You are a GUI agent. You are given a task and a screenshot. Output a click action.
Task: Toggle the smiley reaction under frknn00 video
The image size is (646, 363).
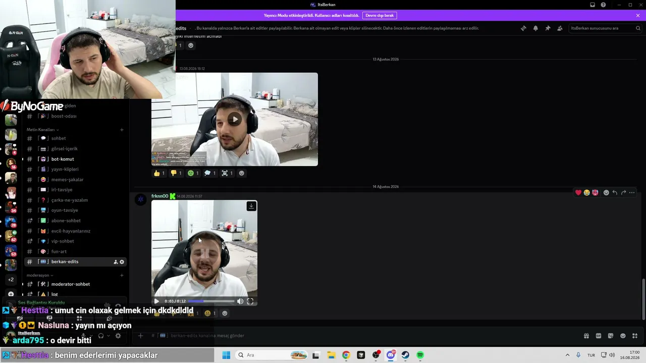(x=210, y=313)
